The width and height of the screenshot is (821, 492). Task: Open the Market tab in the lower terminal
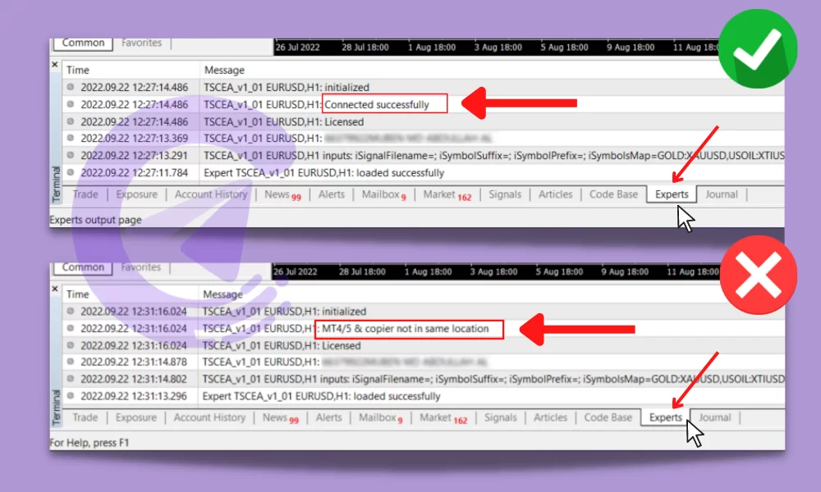click(x=443, y=417)
